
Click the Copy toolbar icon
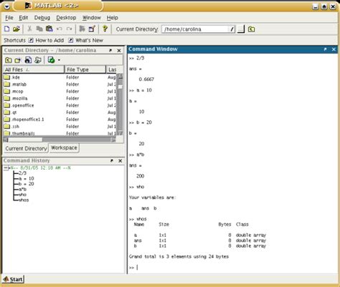pyautogui.click(x=39, y=29)
